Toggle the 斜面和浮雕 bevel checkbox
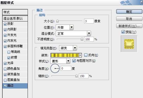Viewport: 143px width, 98px height. coord(5,46)
